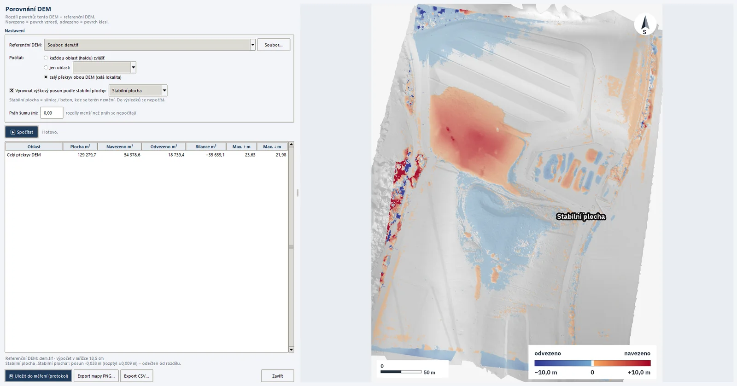This screenshot has width=737, height=386.
Task: Click the 'Stabilní plocha' map label
Action: [581, 216]
